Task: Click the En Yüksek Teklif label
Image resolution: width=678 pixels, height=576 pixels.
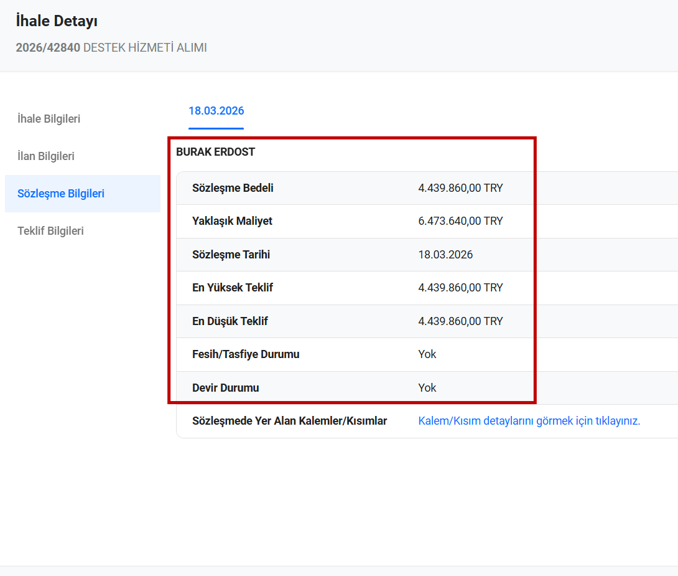Action: click(x=233, y=288)
